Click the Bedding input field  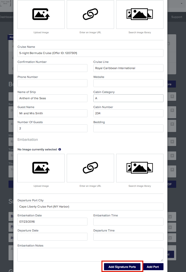point(128,128)
